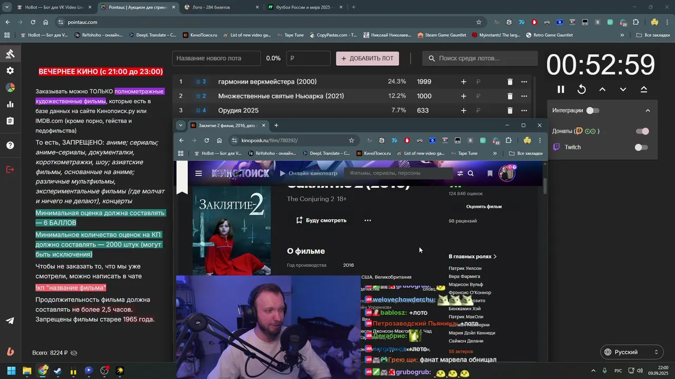Pause the auction timer

(561, 89)
